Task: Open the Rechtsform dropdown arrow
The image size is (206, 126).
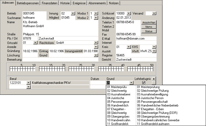Action: click(x=96, y=43)
